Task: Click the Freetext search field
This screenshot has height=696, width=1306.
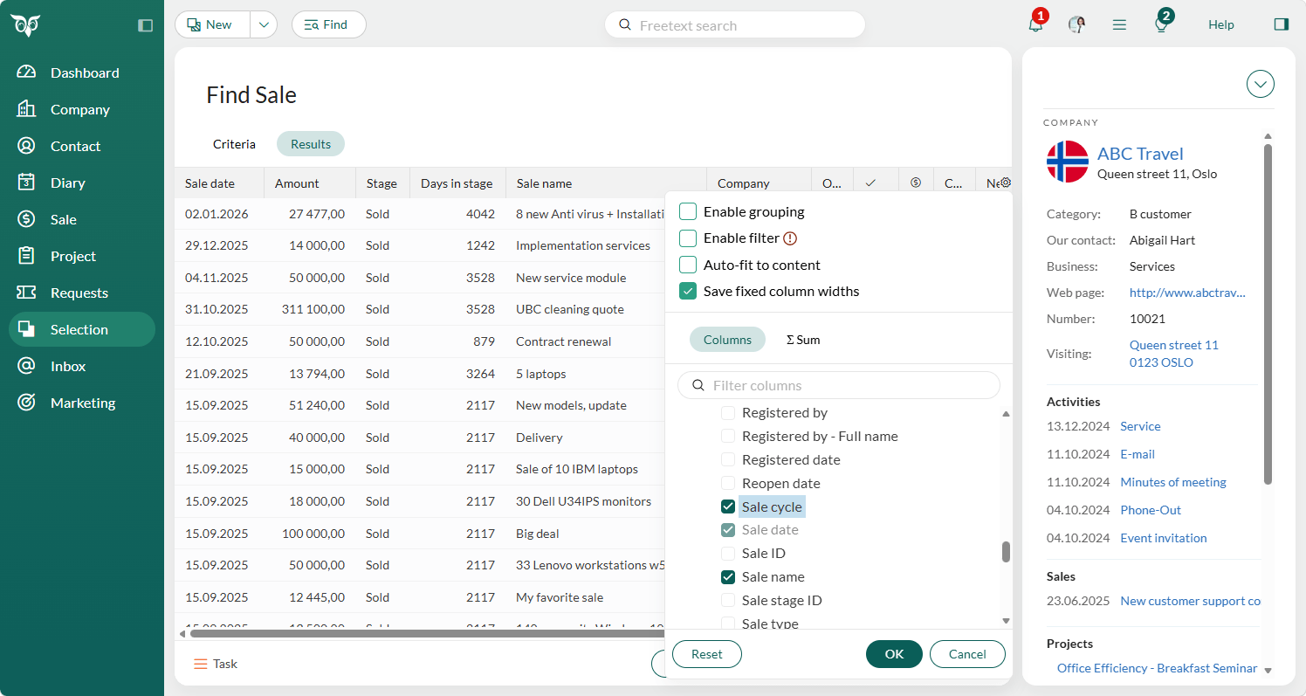Action: [x=735, y=24]
